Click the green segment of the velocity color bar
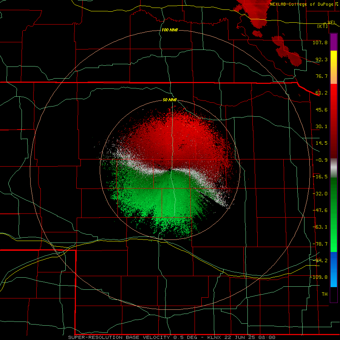 334,215
